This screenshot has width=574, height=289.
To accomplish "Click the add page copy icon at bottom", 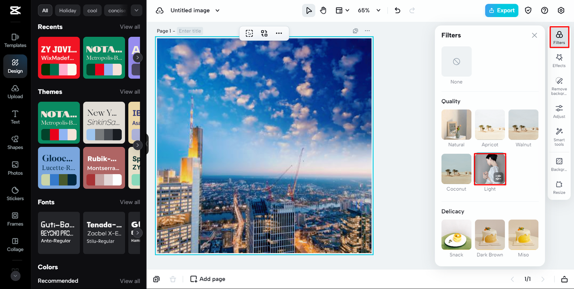I will click(x=157, y=279).
